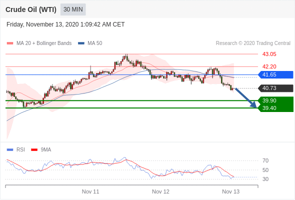Click the pink MA 20 legend swatch
Screen dimensions: 295x200
coord(10,43)
